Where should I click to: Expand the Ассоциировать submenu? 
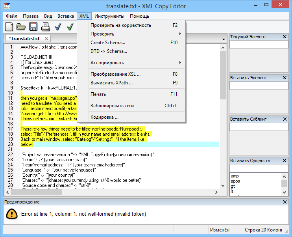pyautogui.click(x=131, y=63)
